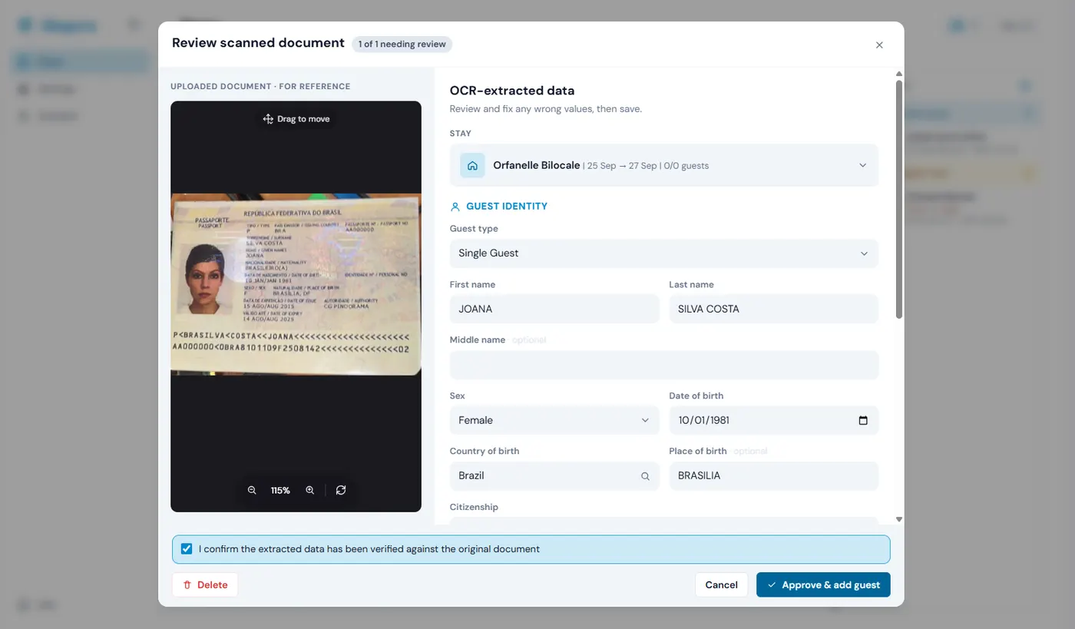Click the Country of birth field

pos(554,476)
